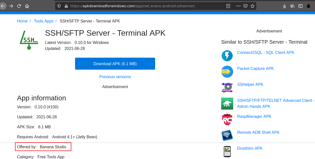
Task: Go to the browser home page
Action: pos(27,6)
